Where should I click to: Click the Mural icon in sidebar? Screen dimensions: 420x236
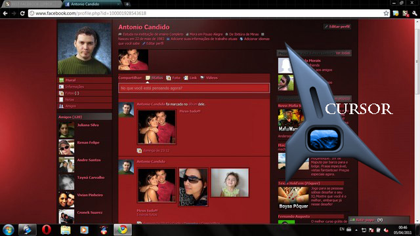pyautogui.click(x=61, y=80)
